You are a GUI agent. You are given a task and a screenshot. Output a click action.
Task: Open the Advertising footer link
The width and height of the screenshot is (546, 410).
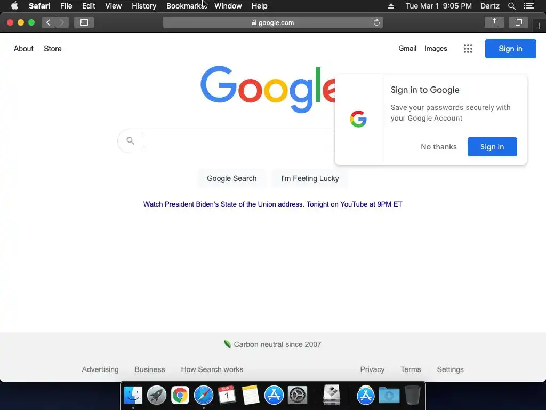coord(100,369)
